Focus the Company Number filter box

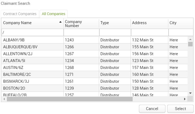point(81,32)
